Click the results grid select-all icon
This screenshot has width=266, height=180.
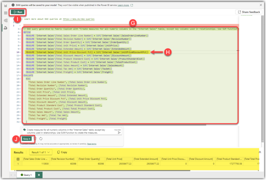click(x=18, y=159)
